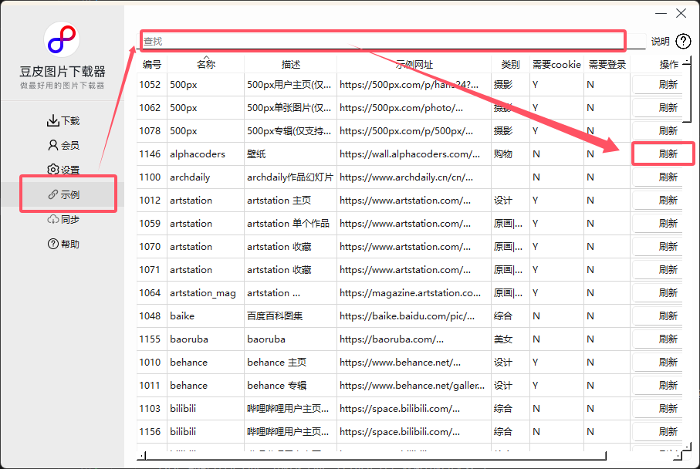
Task: Click the horizontal scrollbar below the table
Action: click(x=375, y=456)
